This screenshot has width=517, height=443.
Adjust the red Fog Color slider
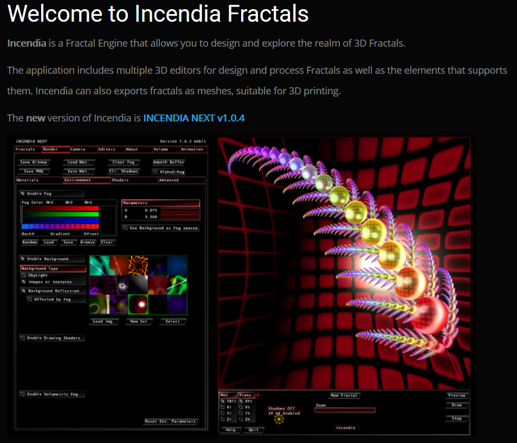pyautogui.click(x=60, y=208)
